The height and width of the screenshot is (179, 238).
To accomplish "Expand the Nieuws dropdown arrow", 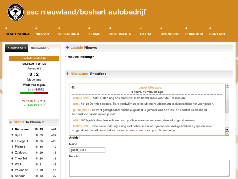I will [53, 34].
